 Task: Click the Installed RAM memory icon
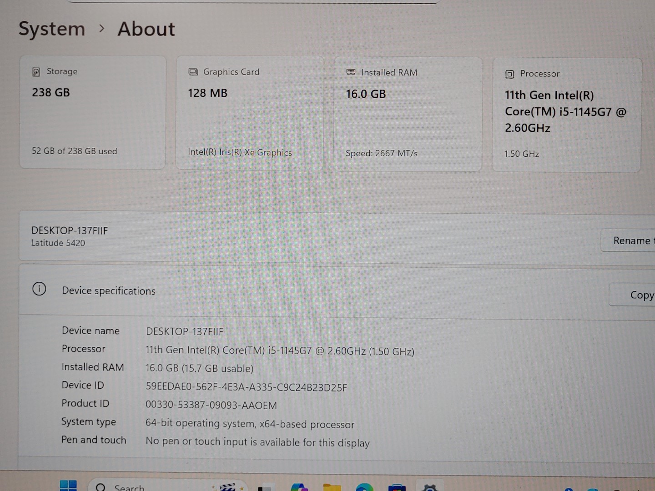point(351,72)
